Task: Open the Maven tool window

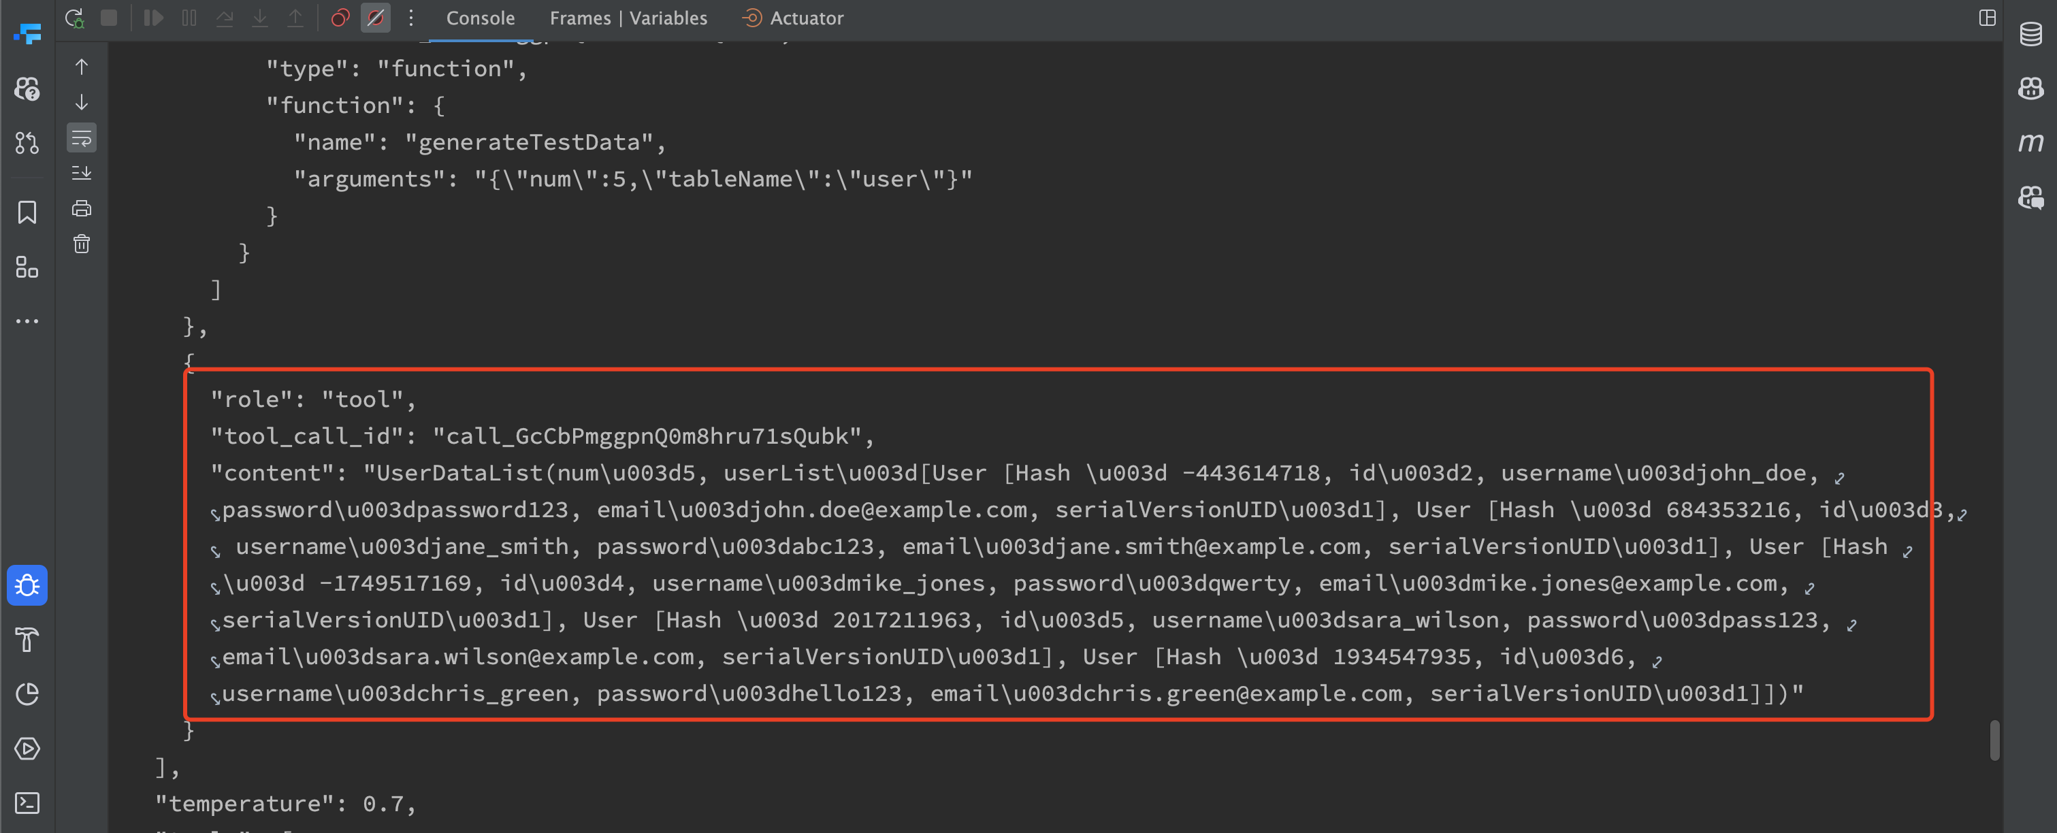Action: point(2030,143)
